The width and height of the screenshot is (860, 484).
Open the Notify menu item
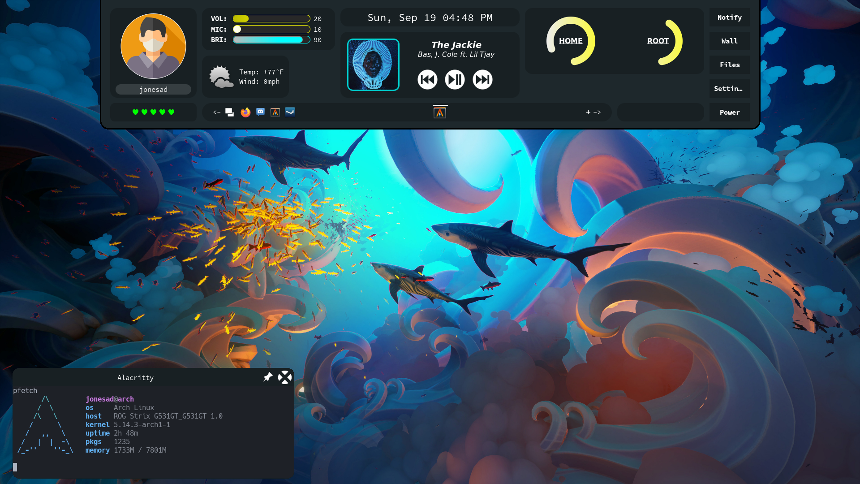729,17
